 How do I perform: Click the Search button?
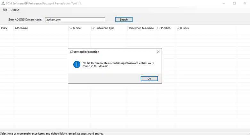coord(124,19)
